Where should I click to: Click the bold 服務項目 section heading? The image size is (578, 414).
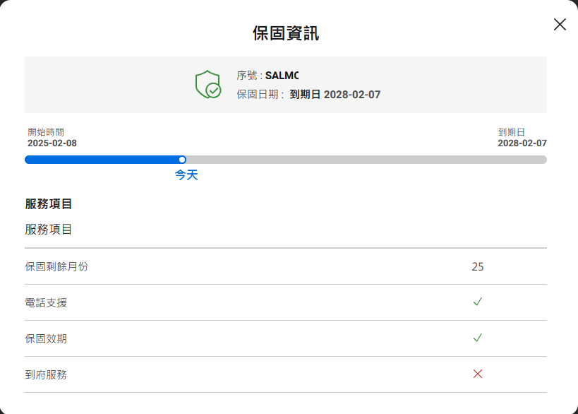click(x=49, y=204)
